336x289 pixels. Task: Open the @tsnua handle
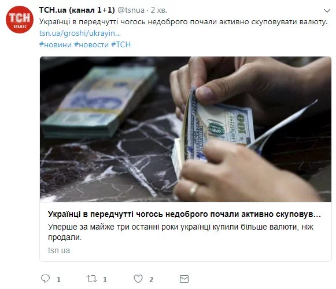tap(131, 10)
